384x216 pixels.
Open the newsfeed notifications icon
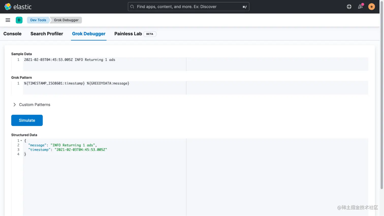click(x=360, y=7)
